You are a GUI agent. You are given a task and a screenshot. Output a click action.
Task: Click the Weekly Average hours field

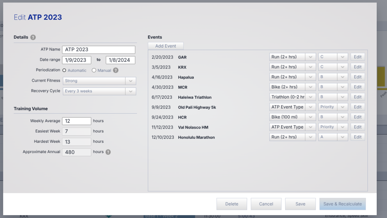pyautogui.click(x=76, y=121)
